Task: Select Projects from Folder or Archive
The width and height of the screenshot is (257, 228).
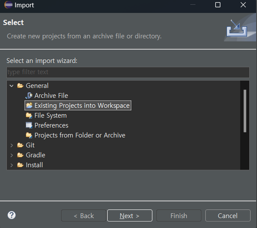Action: pyautogui.click(x=80, y=135)
